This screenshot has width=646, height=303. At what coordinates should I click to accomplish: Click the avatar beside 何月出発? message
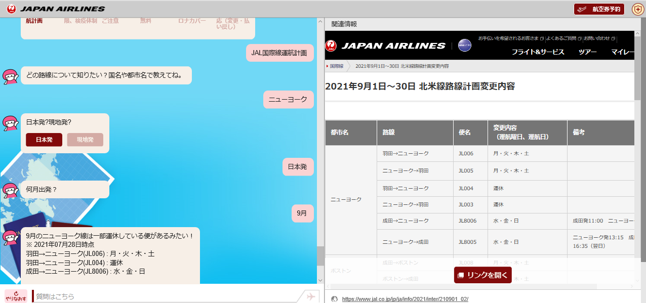10,190
